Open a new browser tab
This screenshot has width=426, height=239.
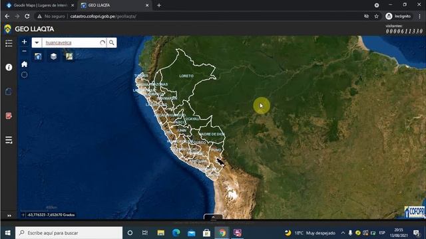click(x=159, y=5)
